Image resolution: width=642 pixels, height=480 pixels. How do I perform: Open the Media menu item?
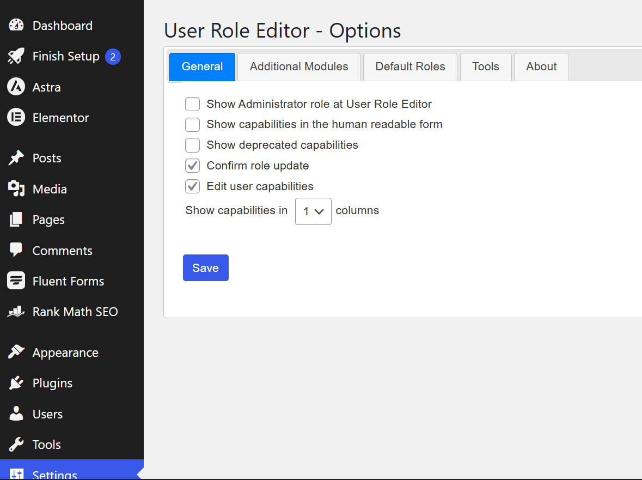coord(72,189)
